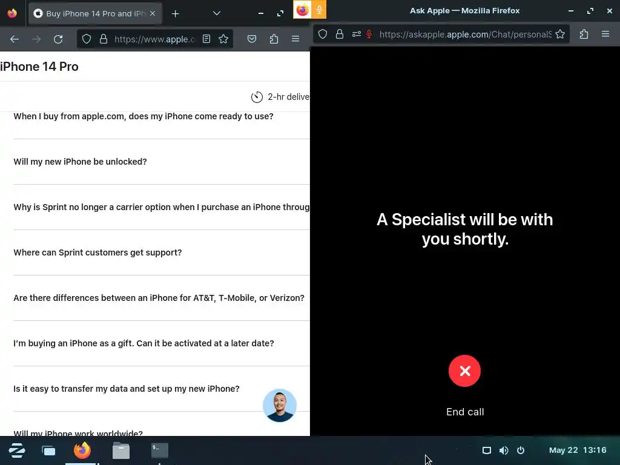Open a new tab with plus button
The height and width of the screenshot is (465, 620).
point(175,14)
